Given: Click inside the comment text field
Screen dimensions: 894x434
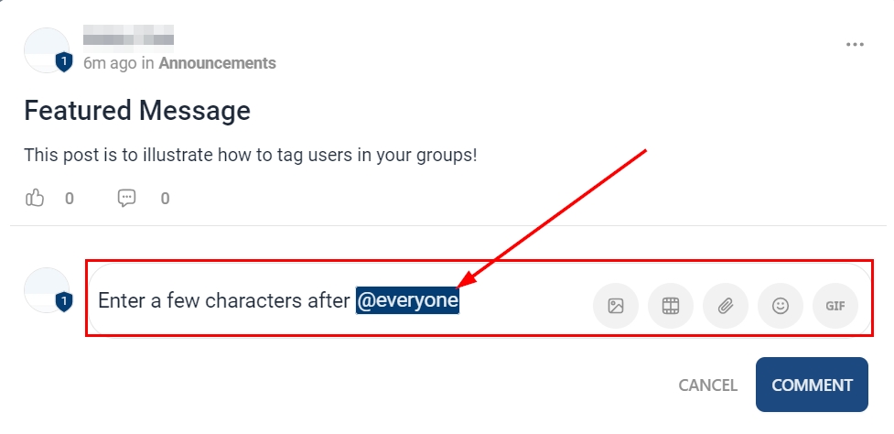Looking at the screenshot, I should pos(512,301).
